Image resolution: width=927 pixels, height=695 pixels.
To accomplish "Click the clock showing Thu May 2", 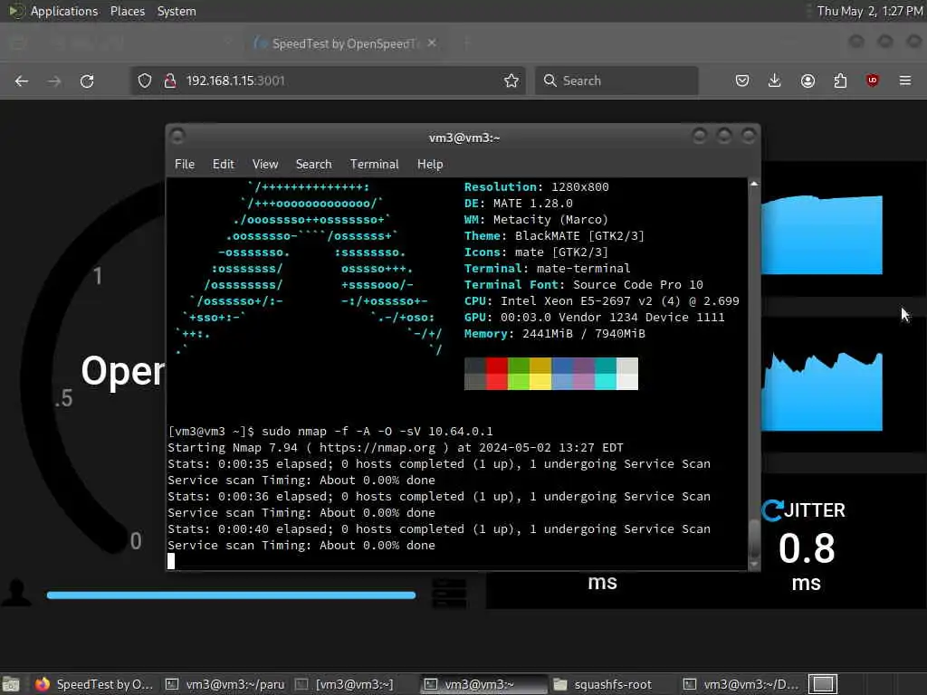I will tap(870, 11).
